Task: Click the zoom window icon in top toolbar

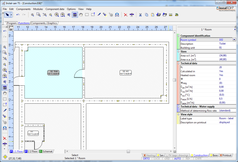Action: coord(38,15)
